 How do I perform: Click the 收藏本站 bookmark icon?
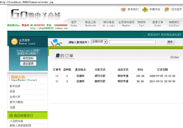tap(145, 10)
